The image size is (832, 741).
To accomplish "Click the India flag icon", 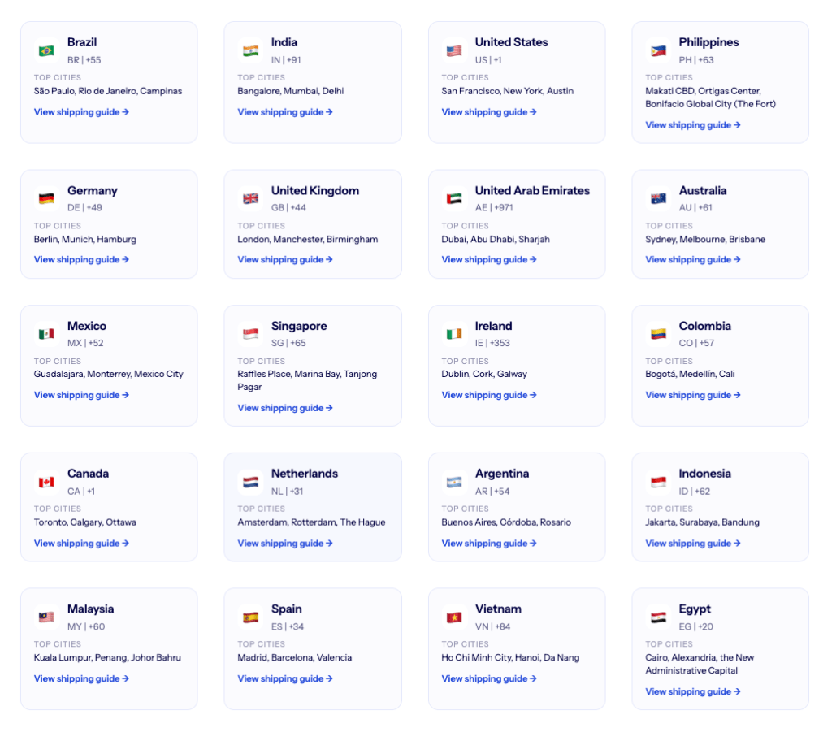I will [250, 51].
